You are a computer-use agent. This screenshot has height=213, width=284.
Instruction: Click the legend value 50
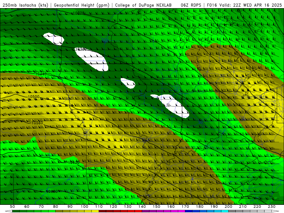(x=12, y=207)
